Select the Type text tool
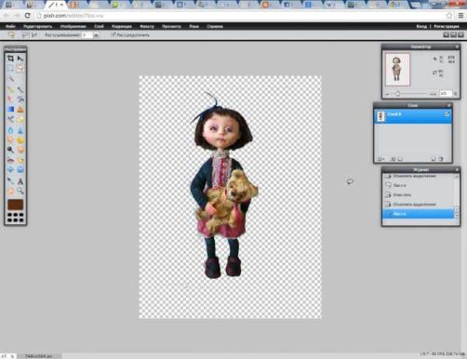 point(20,180)
